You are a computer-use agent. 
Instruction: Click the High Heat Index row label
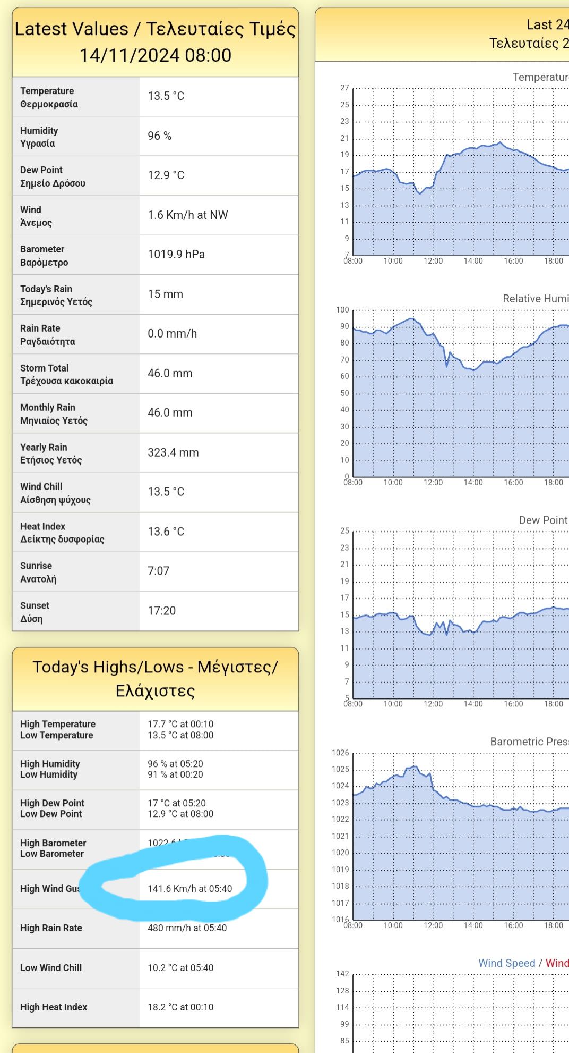(54, 1007)
